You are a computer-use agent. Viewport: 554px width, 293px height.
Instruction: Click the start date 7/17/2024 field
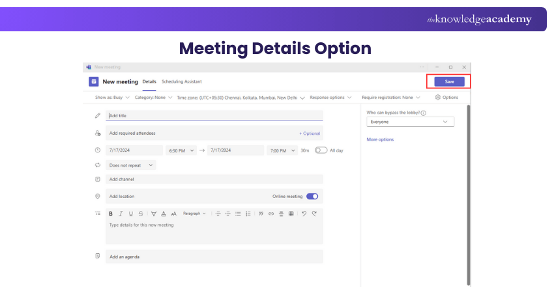[134, 150]
